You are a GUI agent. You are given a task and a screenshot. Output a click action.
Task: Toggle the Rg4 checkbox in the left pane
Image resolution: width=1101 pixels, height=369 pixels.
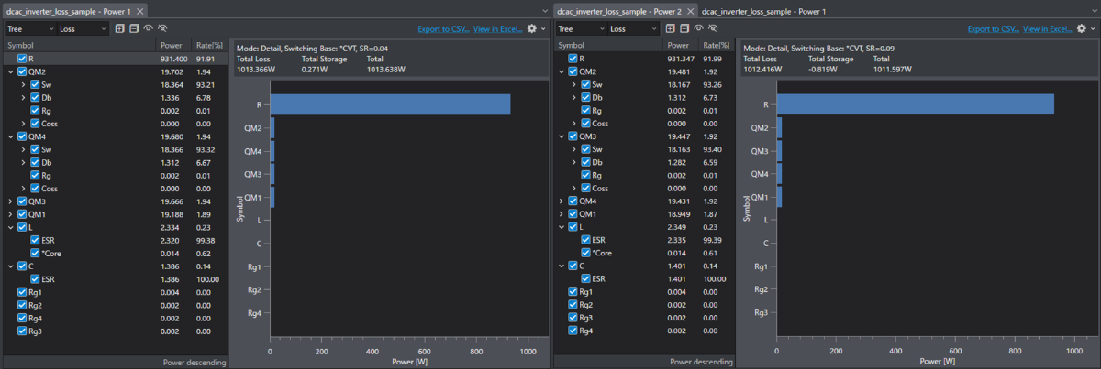click(x=22, y=318)
